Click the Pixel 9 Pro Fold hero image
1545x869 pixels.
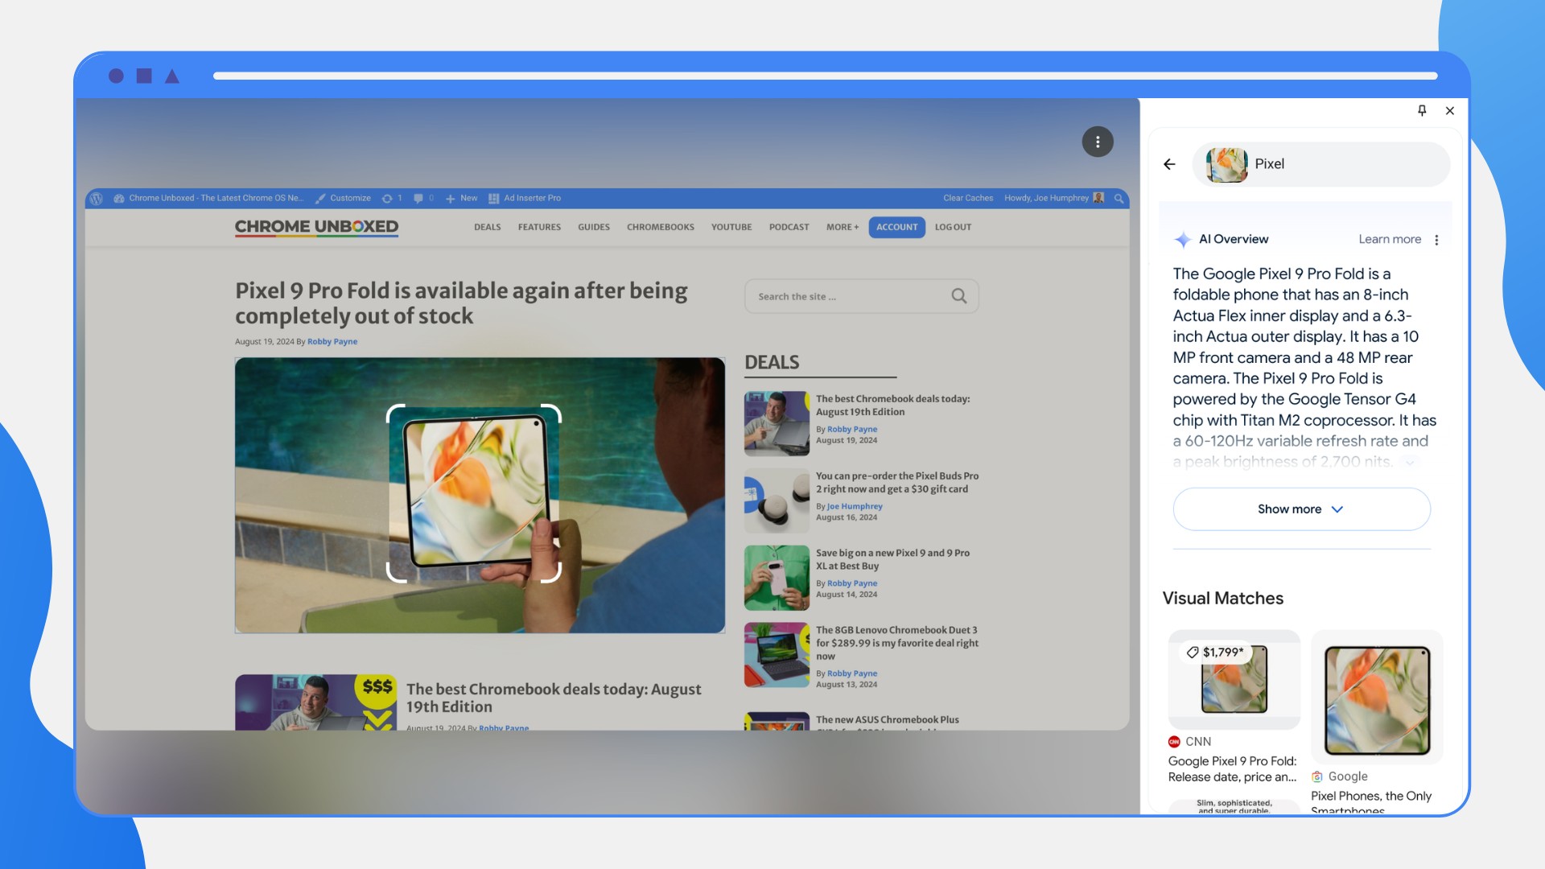480,495
